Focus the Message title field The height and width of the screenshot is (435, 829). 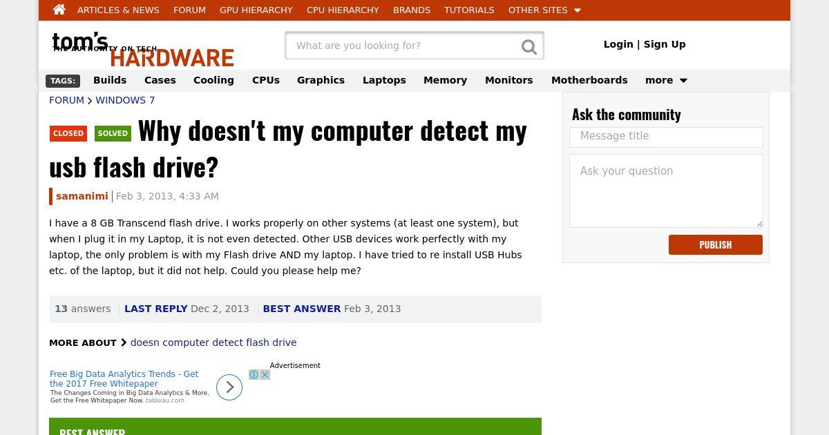click(x=666, y=137)
